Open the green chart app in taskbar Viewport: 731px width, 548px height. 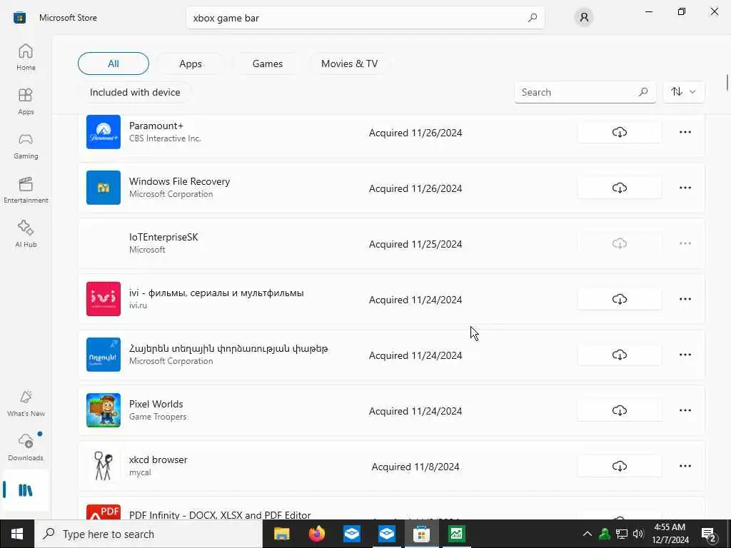coord(456,534)
